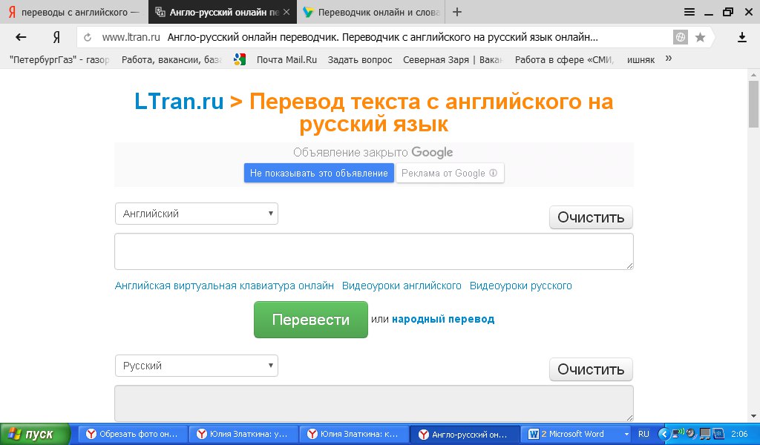The height and width of the screenshot is (445, 760).
Task: Open the browser hamburger menu
Action: [x=689, y=12]
